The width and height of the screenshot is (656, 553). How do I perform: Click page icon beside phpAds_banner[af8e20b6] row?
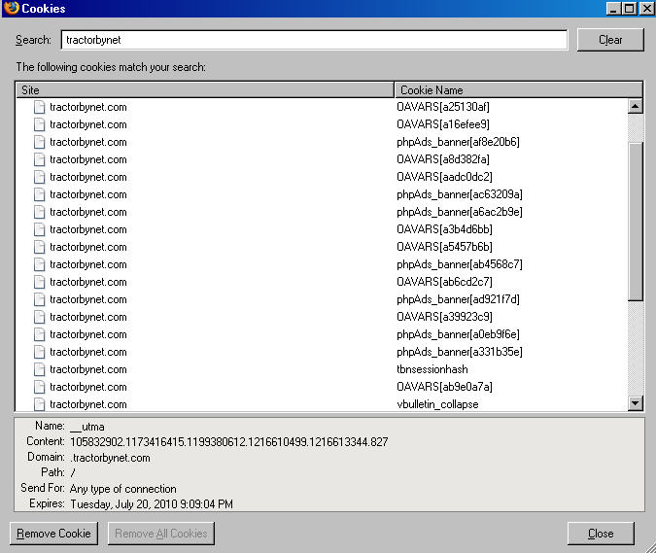click(39, 142)
